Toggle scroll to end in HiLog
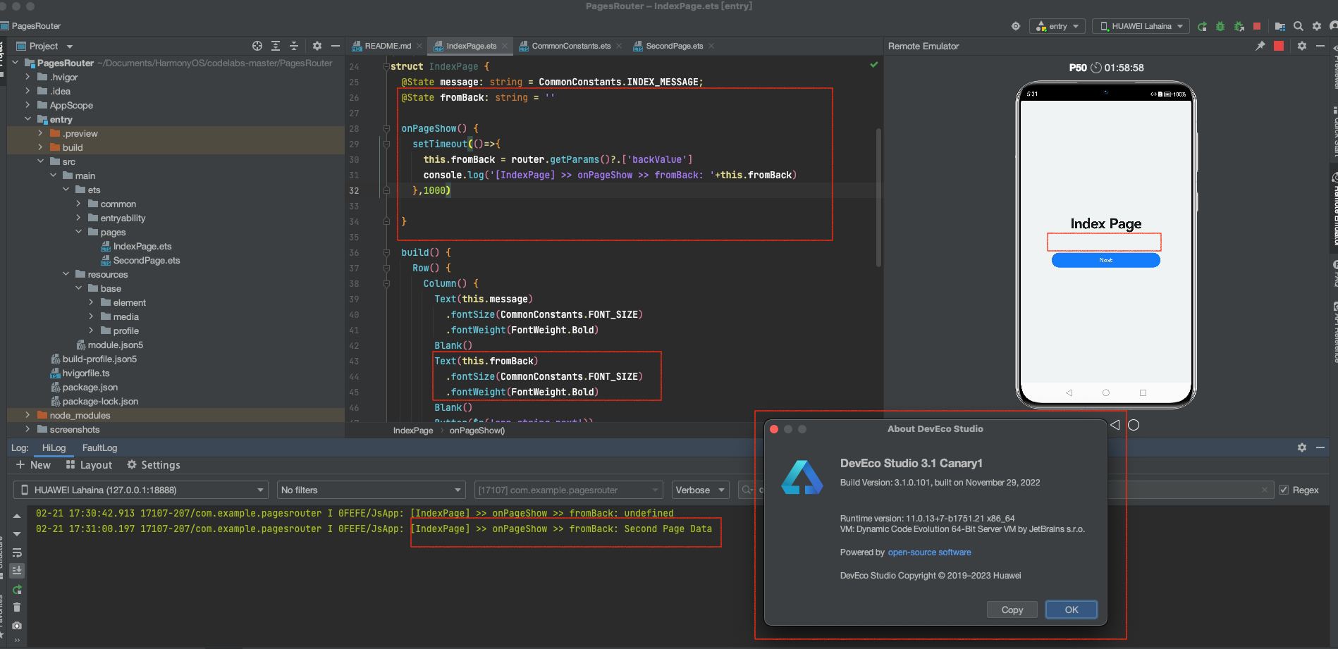This screenshot has height=649, width=1338. point(17,571)
